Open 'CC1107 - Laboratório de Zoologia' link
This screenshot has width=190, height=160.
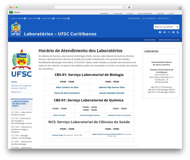22,121
